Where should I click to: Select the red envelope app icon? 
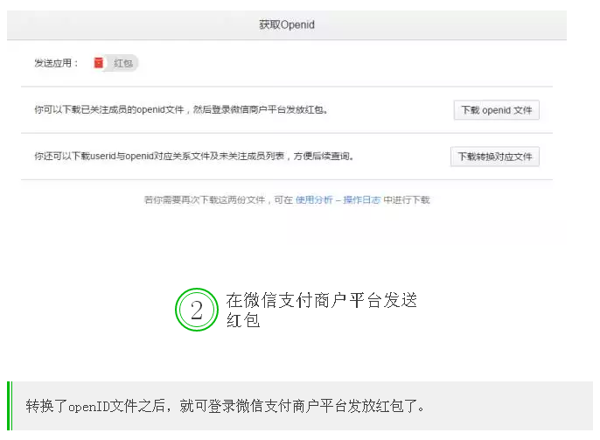tap(99, 63)
